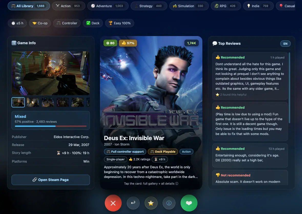302x214 pixels.
Task: Click the '2007 · Ion Storm' subtitle
Action: [x=117, y=144]
